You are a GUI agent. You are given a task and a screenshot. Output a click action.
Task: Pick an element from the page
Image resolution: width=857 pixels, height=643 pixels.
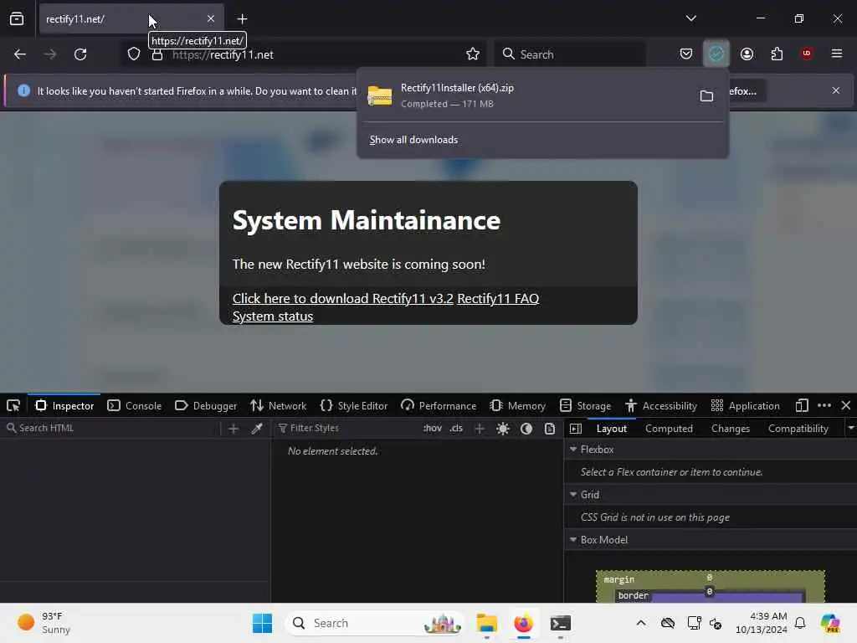[13, 406]
